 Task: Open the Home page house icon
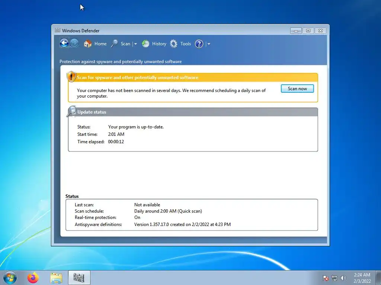point(88,44)
